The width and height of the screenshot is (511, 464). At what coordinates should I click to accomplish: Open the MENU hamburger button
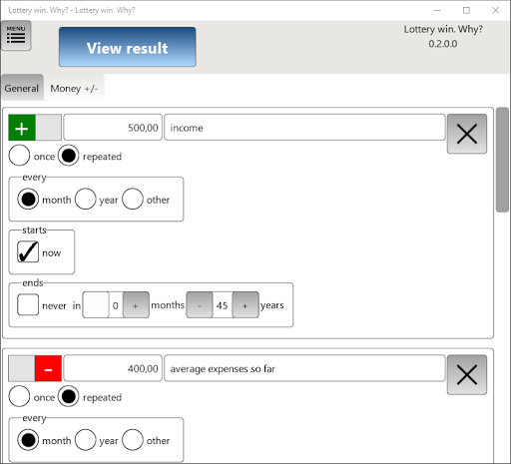click(x=16, y=36)
